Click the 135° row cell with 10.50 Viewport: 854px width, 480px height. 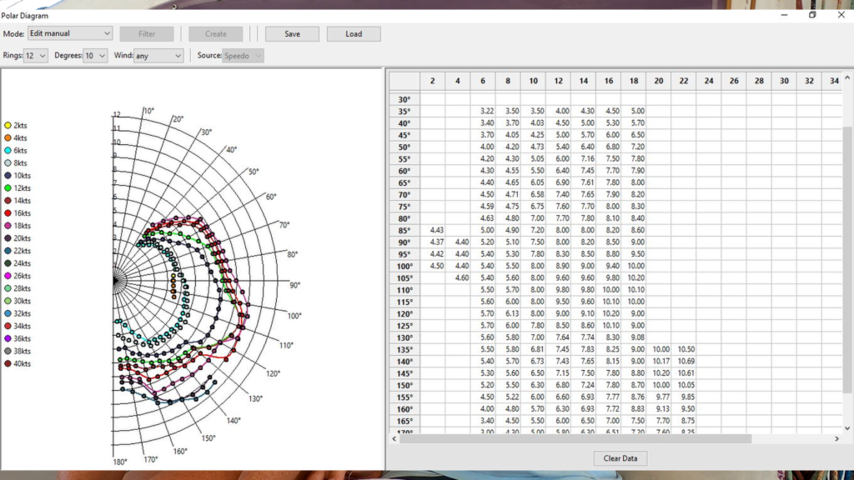[685, 350]
